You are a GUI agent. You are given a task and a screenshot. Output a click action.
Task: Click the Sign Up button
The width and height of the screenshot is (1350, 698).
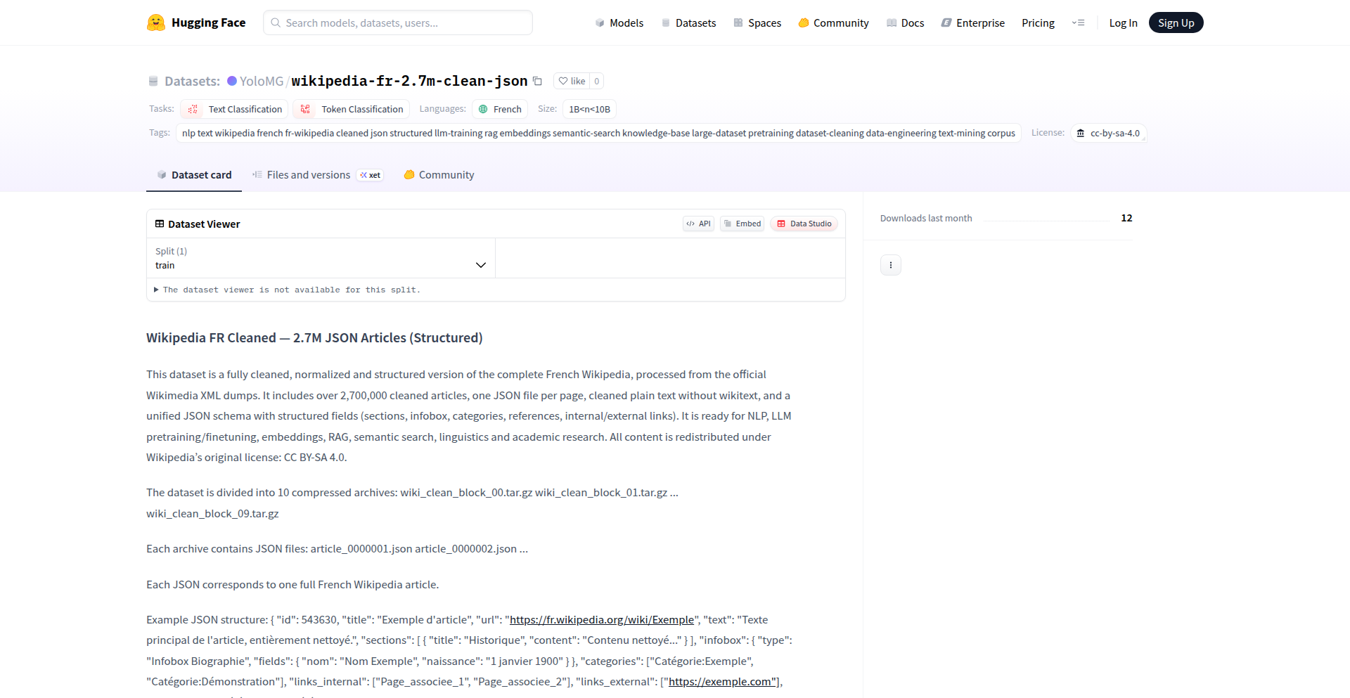1176,22
